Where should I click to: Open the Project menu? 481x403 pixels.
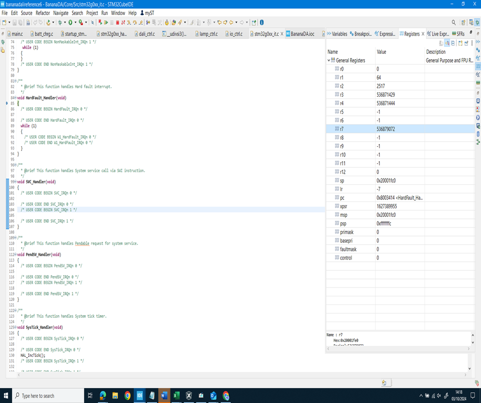[92, 13]
